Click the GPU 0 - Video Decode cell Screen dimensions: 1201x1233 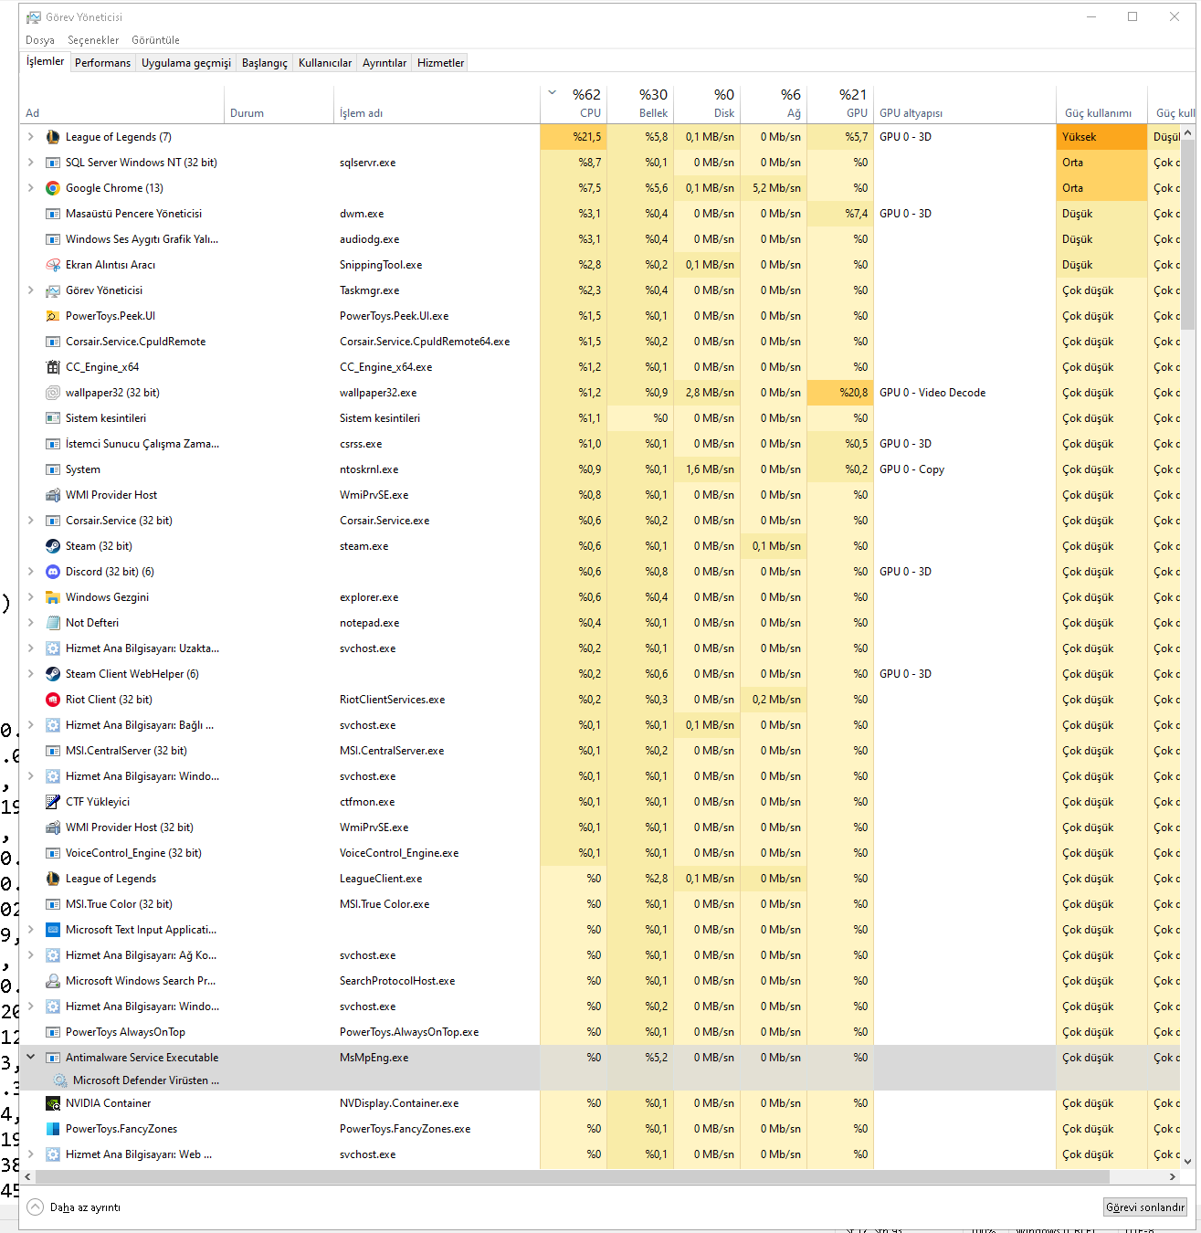pyautogui.click(x=964, y=393)
